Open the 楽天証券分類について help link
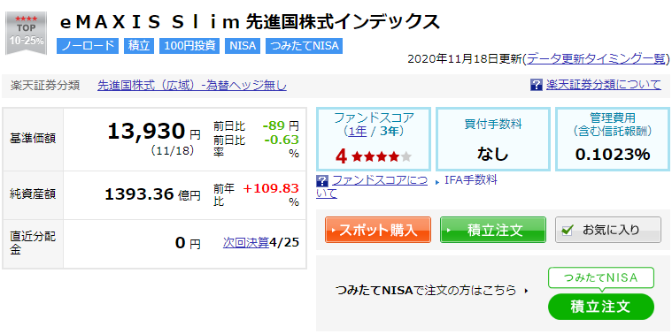 click(x=604, y=85)
